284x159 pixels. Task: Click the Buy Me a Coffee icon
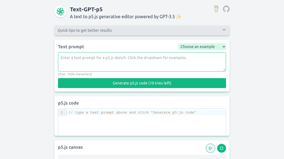tap(216, 9)
